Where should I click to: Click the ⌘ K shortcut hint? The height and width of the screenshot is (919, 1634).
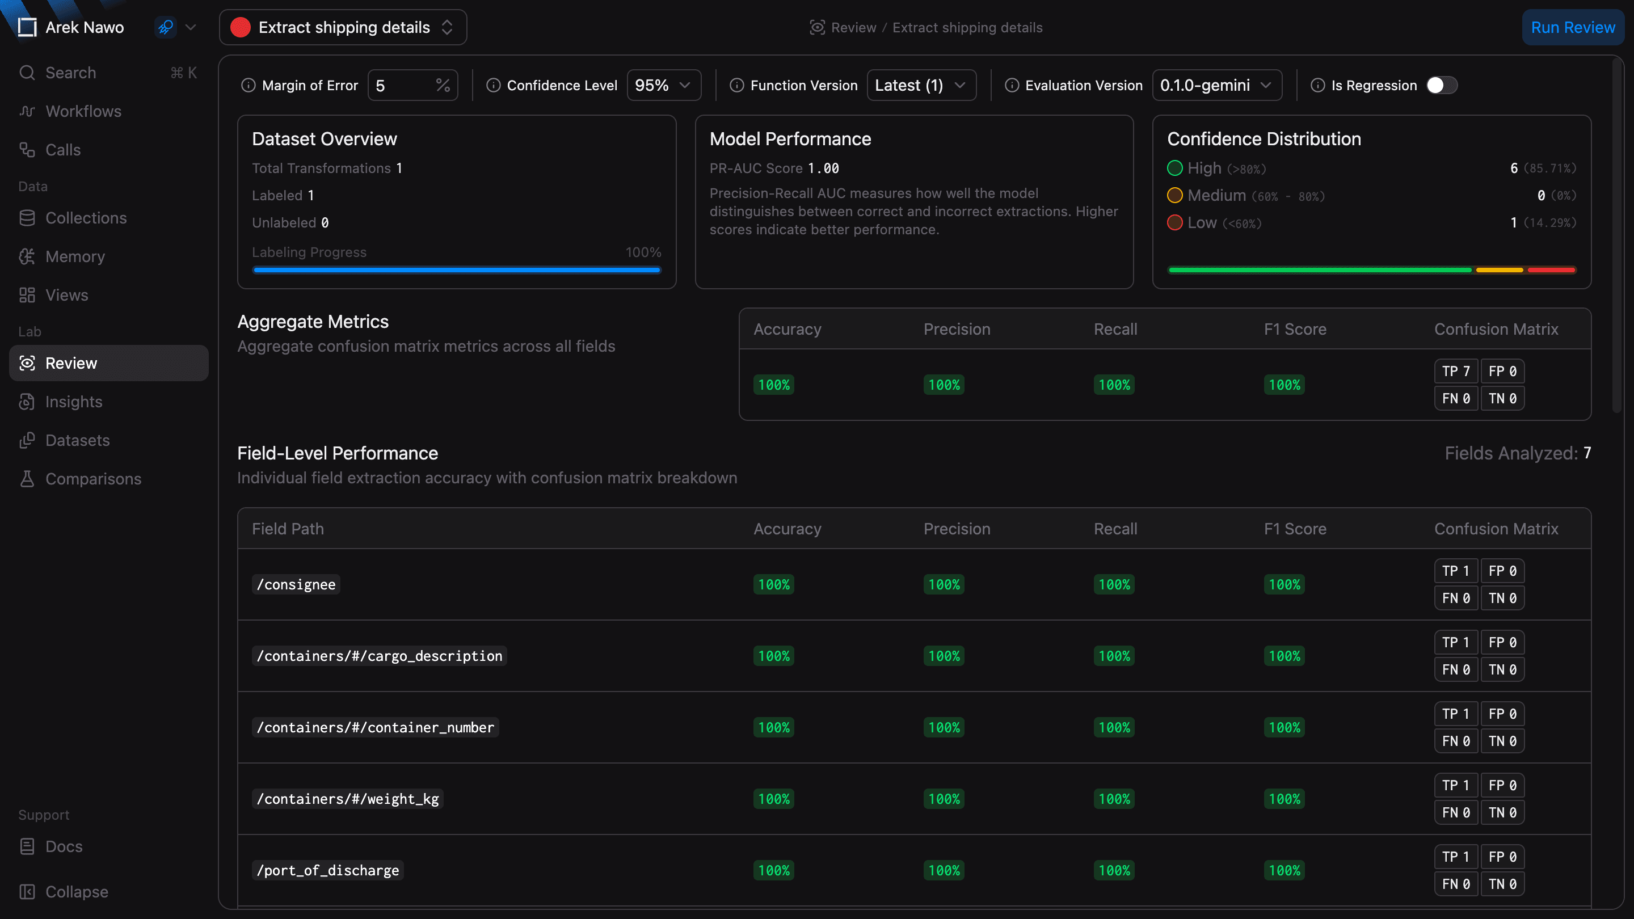click(183, 73)
